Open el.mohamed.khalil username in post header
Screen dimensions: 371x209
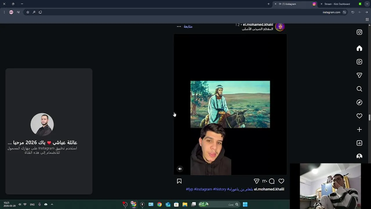point(258,25)
